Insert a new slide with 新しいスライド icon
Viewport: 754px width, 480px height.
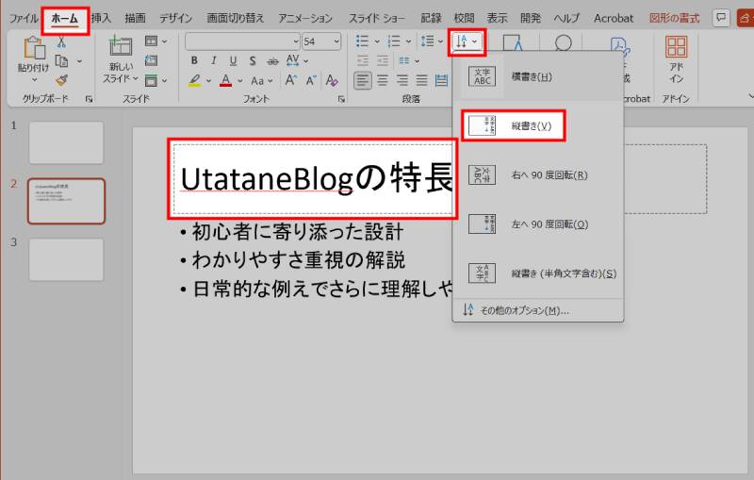[x=121, y=46]
